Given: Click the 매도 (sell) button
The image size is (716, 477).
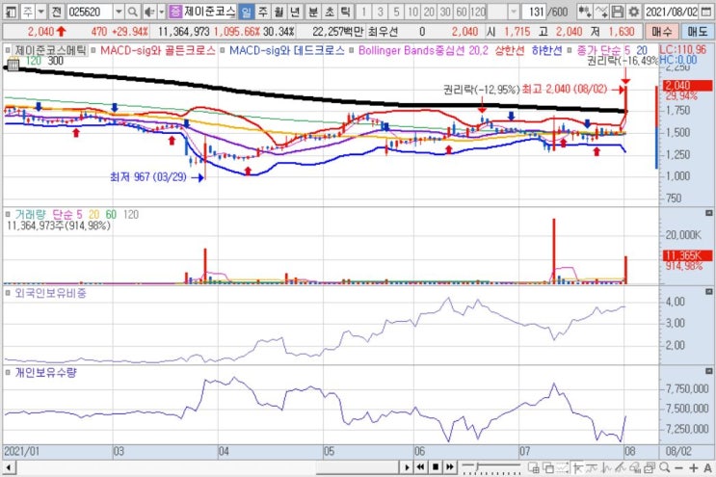Looking at the screenshot, I should (x=698, y=32).
